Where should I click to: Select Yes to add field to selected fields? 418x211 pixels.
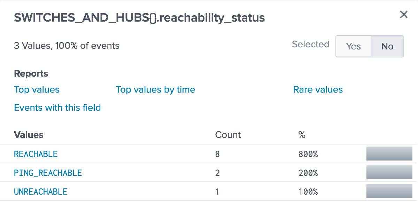coord(353,46)
